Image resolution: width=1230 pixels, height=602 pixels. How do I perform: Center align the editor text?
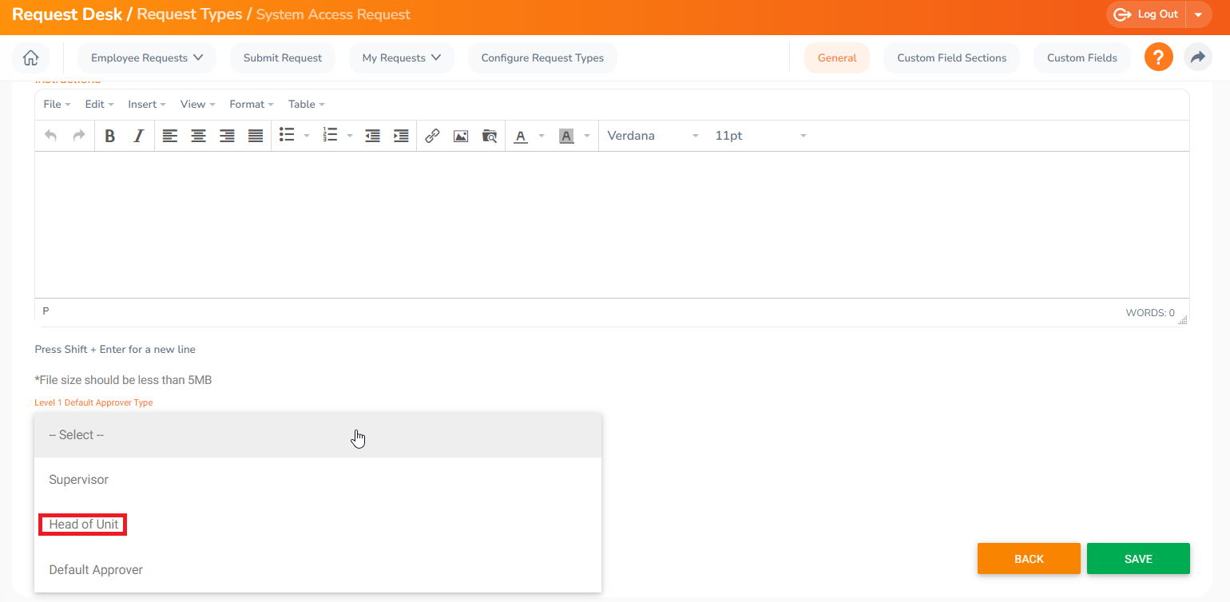pyautogui.click(x=198, y=136)
